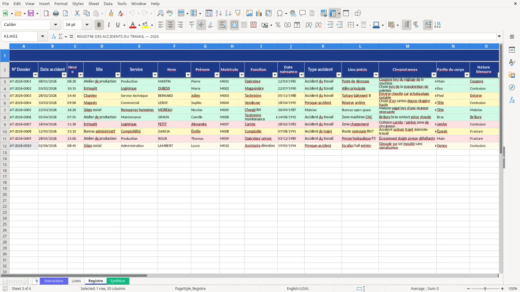Format cell as date

[297, 25]
